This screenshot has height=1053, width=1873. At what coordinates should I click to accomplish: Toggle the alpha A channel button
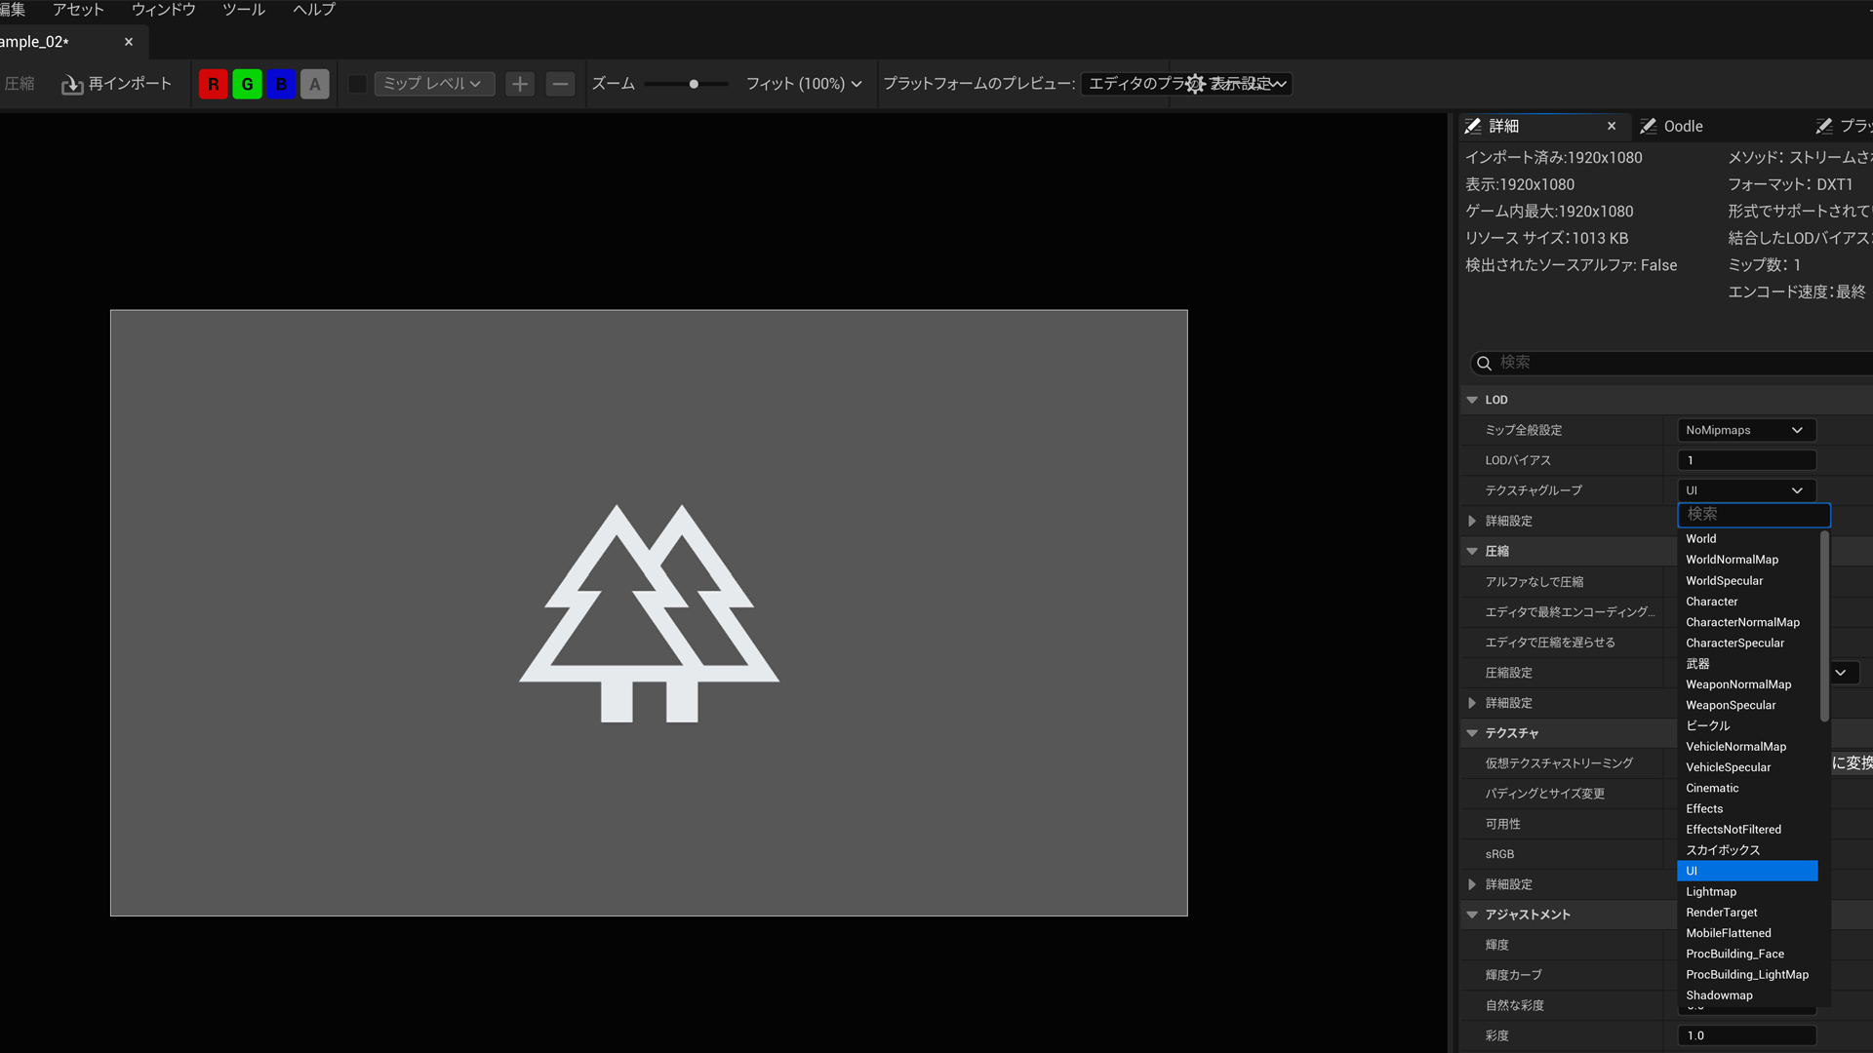click(x=314, y=85)
